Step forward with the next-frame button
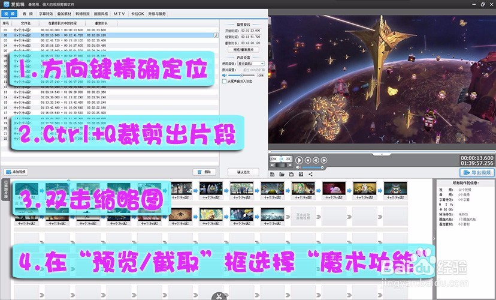 coord(323,160)
